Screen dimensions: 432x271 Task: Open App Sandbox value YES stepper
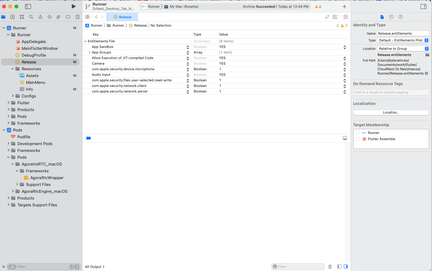coord(345,47)
